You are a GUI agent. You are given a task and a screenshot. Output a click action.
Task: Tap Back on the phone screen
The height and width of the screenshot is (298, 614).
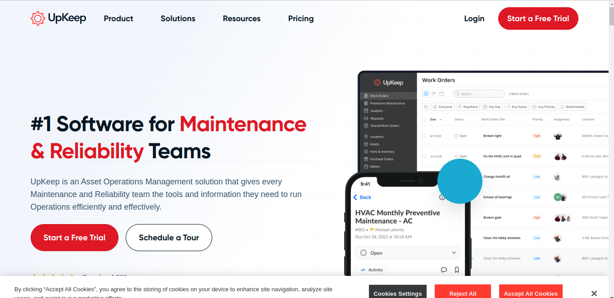point(362,197)
